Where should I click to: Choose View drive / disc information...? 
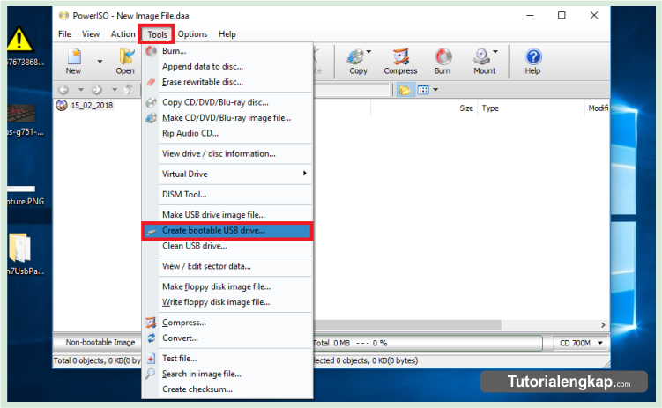click(227, 153)
